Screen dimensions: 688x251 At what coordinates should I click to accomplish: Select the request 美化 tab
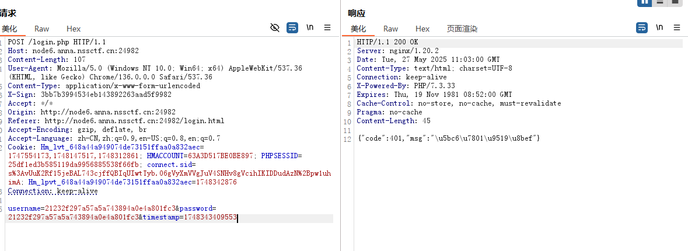tap(9, 29)
